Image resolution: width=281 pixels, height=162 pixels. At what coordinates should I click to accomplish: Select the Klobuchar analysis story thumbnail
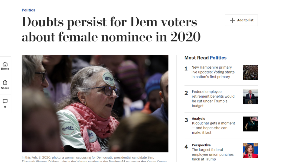point(250,124)
